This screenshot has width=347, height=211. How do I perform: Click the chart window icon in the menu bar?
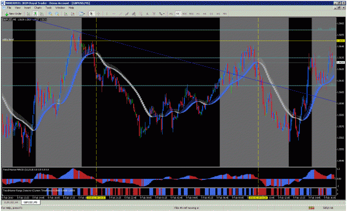pyautogui.click(x=3, y=8)
